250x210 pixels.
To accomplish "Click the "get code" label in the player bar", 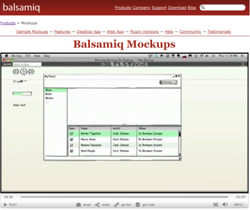I will click(148, 205).
